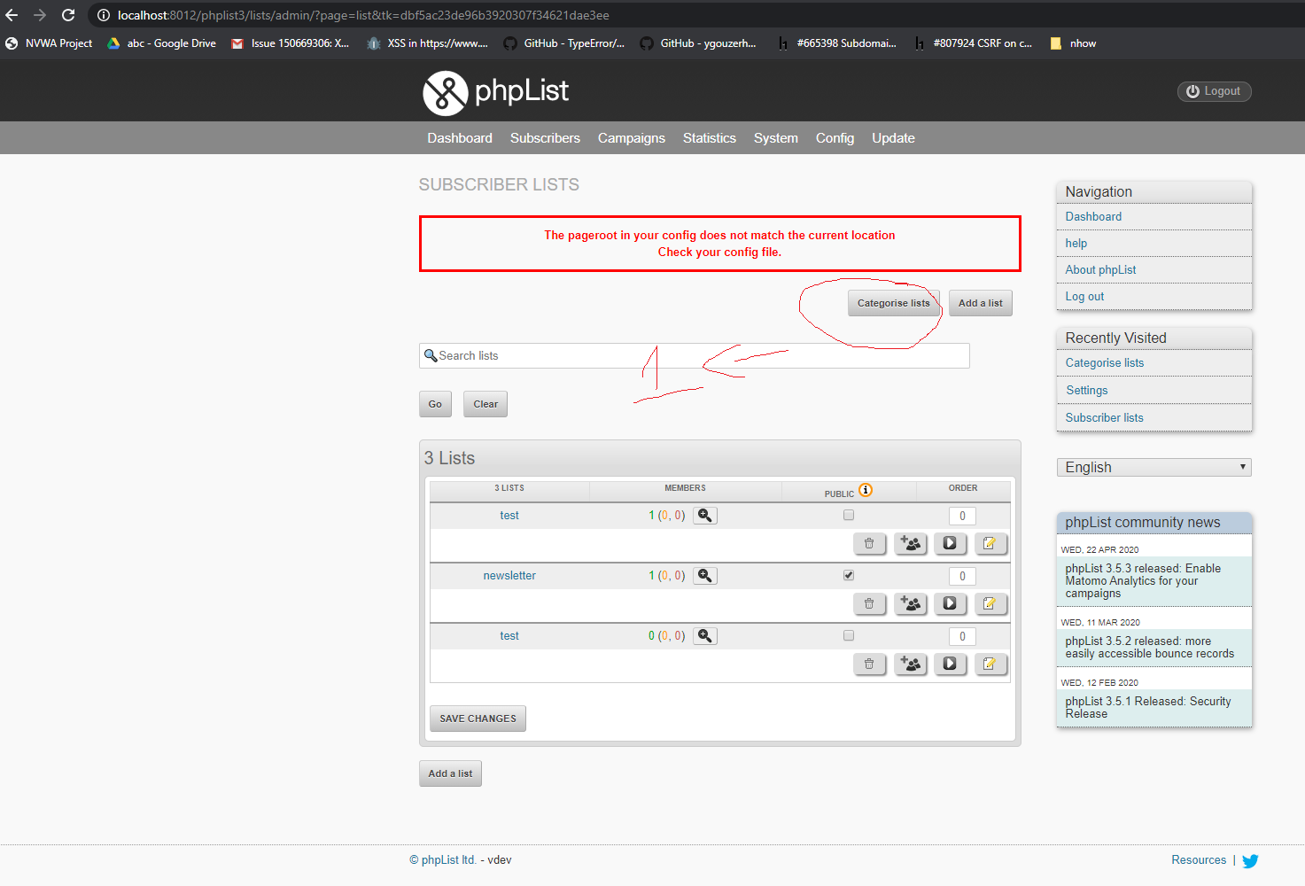Click Add a list button below table
1305x886 pixels.
pyautogui.click(x=450, y=773)
